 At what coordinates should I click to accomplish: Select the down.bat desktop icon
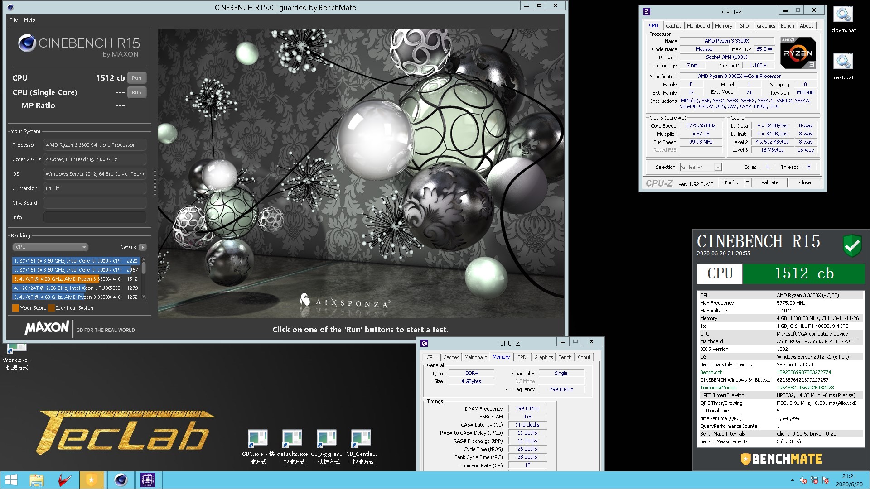(843, 19)
